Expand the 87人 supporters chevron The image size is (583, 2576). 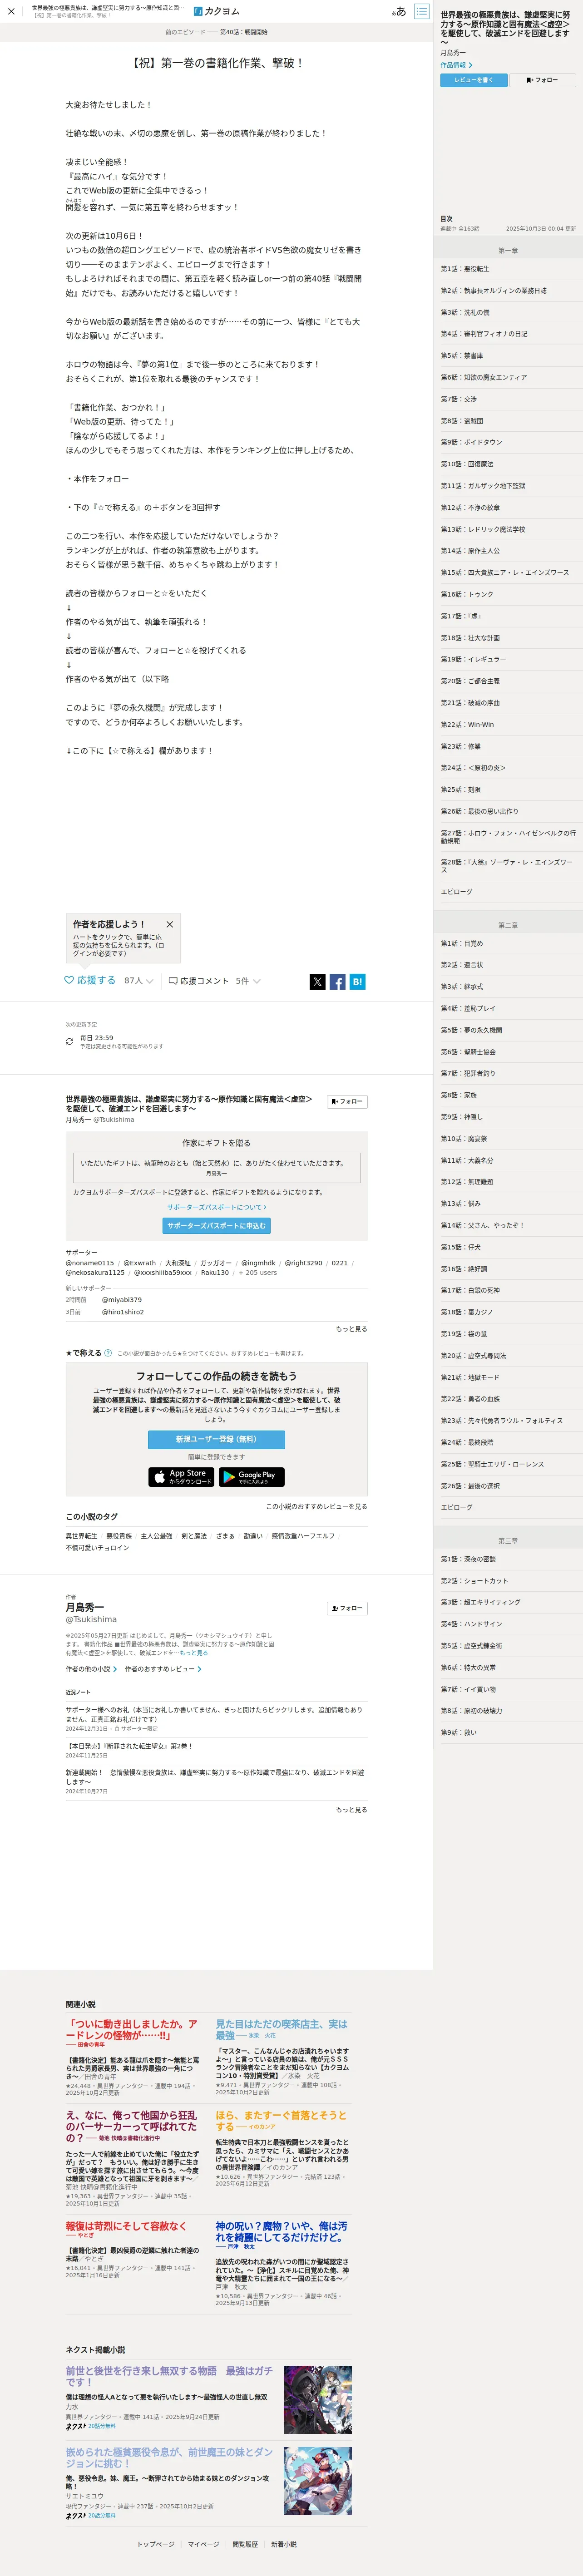(150, 981)
